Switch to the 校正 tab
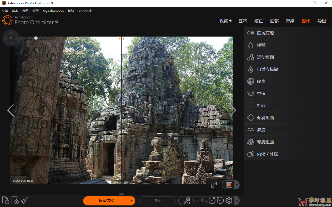Viewport: 332px width, 207px height. tap(259, 21)
